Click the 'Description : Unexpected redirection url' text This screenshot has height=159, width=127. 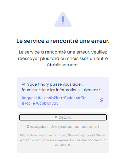(x=63, y=127)
